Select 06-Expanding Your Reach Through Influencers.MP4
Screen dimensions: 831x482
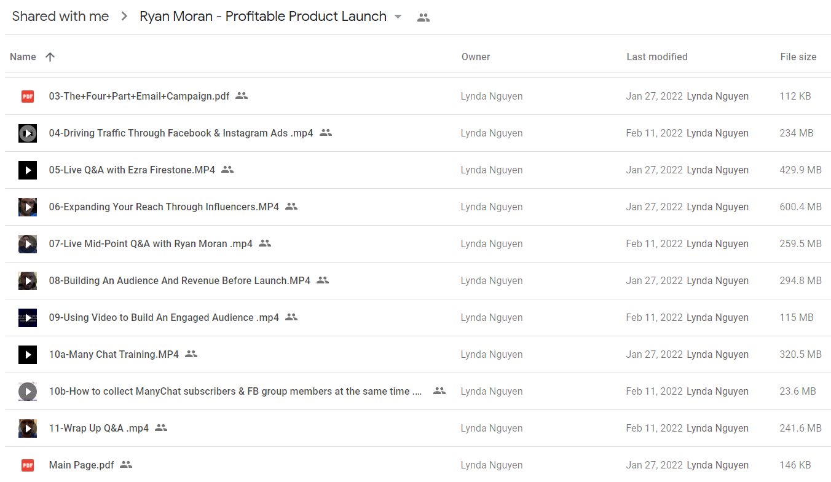(164, 207)
